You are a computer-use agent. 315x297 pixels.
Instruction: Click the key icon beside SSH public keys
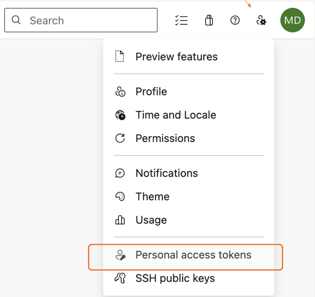(x=120, y=278)
